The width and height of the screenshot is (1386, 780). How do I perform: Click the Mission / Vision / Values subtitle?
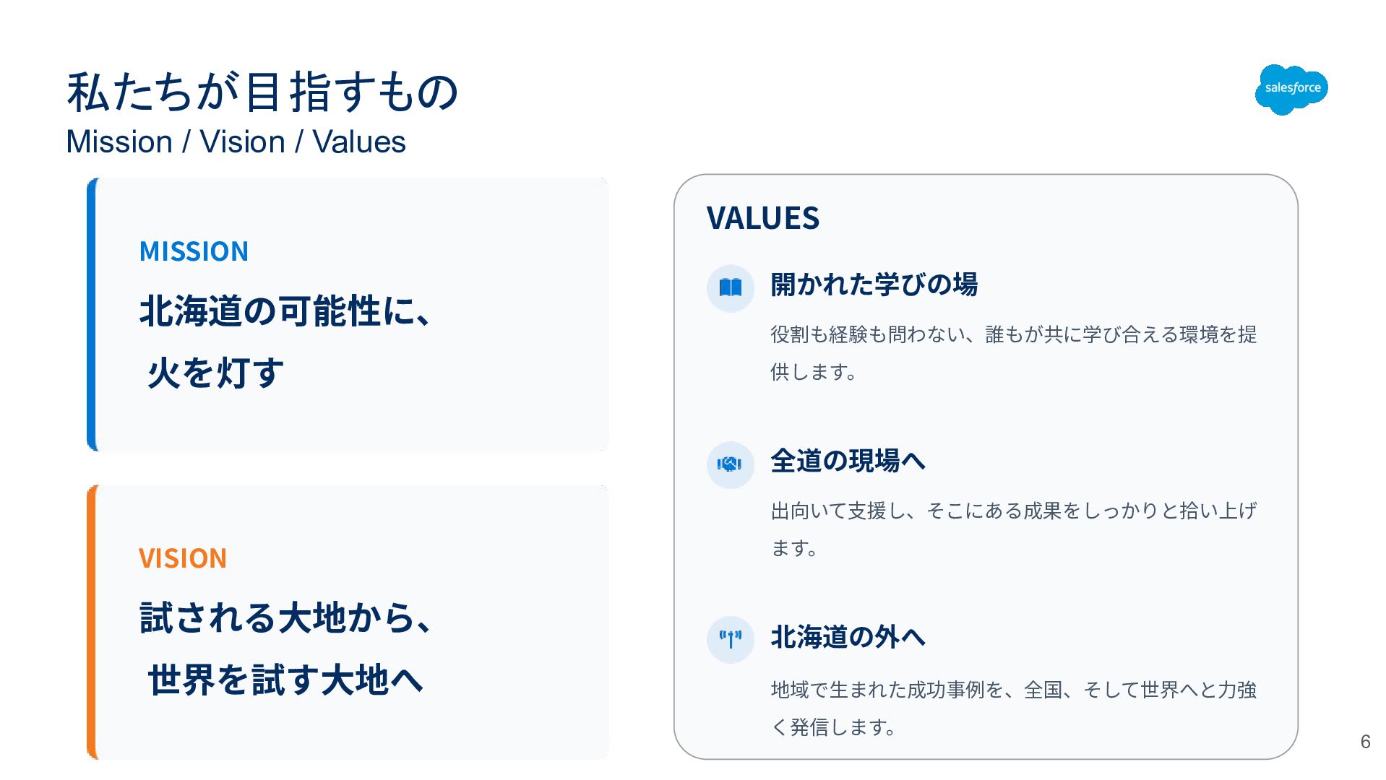pyautogui.click(x=236, y=142)
